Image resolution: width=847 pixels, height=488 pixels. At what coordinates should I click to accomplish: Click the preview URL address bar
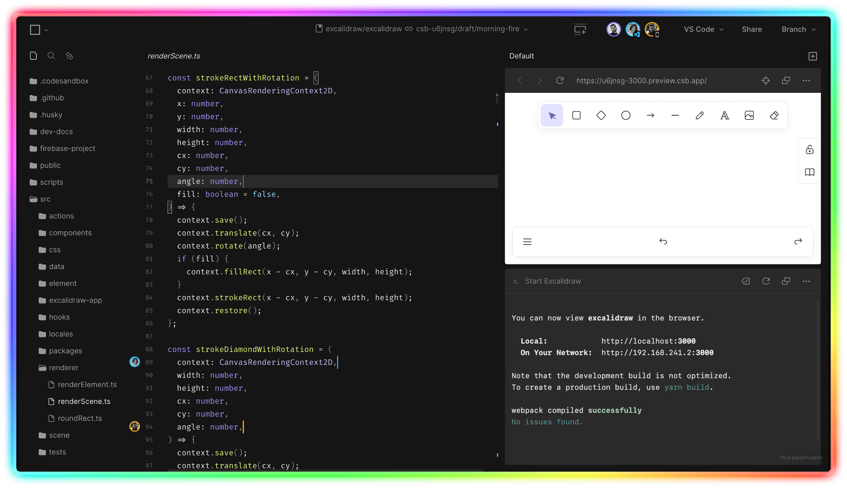coord(642,80)
